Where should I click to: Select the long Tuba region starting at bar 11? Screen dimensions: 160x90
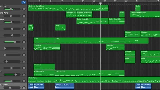[102, 41]
